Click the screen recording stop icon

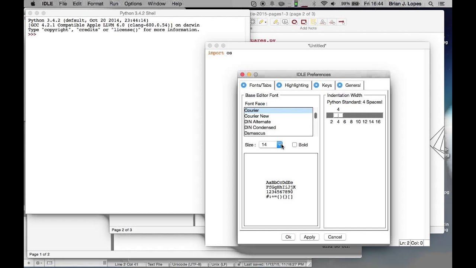click(x=263, y=4)
